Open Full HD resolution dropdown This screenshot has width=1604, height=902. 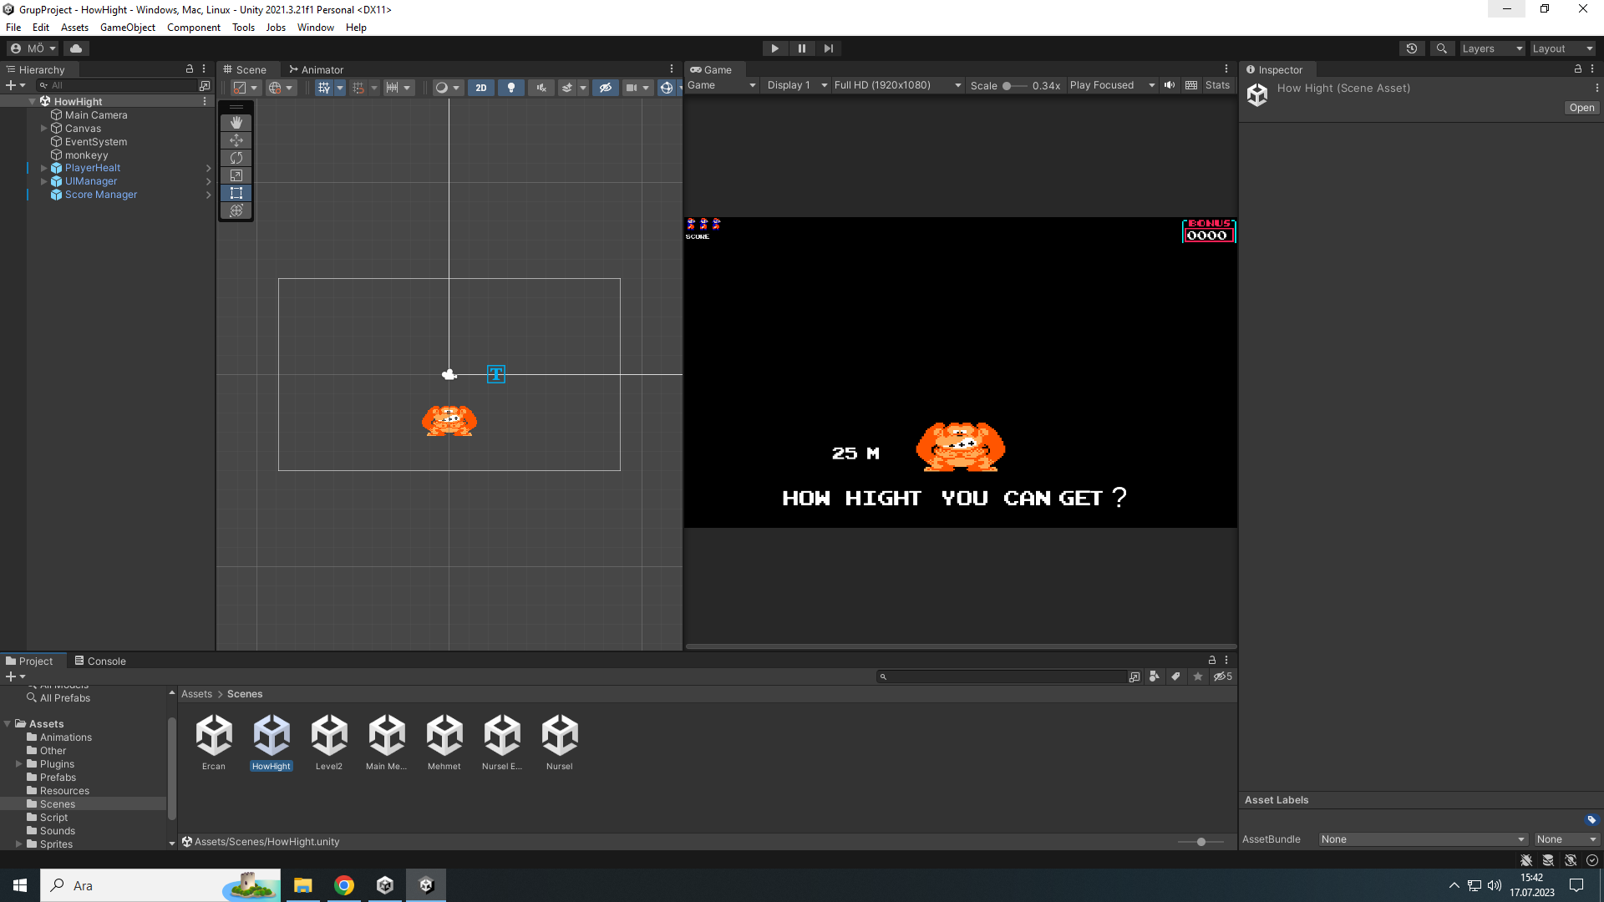(x=897, y=85)
